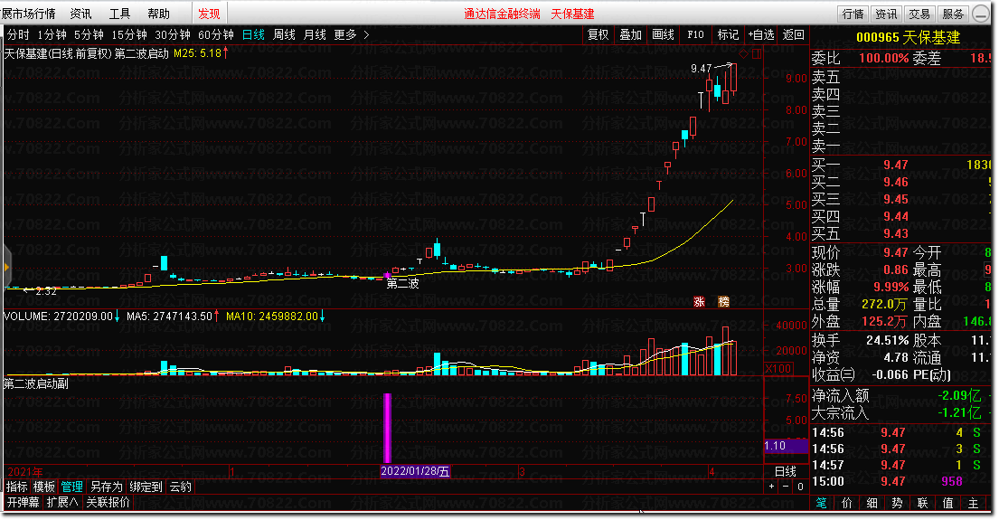This screenshot has width=999, height=520.
Task: Click the 9.47 high price label
Action: [701, 68]
